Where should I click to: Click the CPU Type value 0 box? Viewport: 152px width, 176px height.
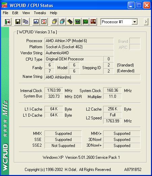pyautogui.click(x=108, y=59)
